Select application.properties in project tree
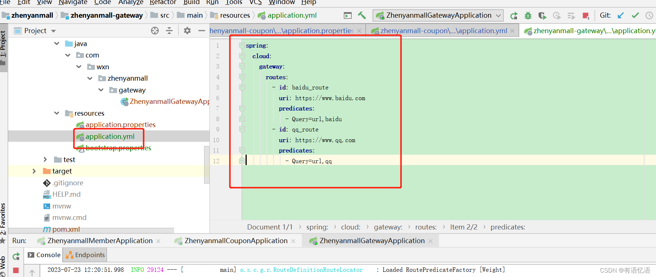Screen dimensions: 656x277 click(120, 125)
